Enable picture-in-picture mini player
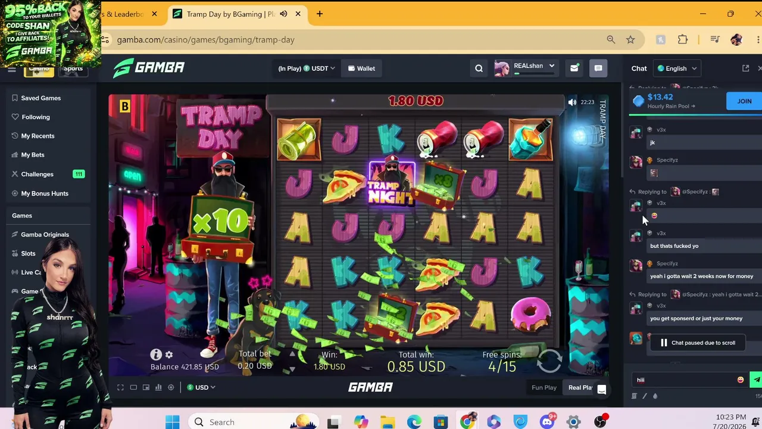762x429 pixels. pyautogui.click(x=146, y=387)
